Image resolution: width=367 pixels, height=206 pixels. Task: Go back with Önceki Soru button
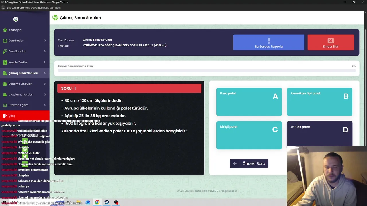249,163
